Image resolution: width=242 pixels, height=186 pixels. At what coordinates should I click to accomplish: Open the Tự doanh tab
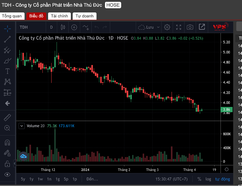point(85,16)
